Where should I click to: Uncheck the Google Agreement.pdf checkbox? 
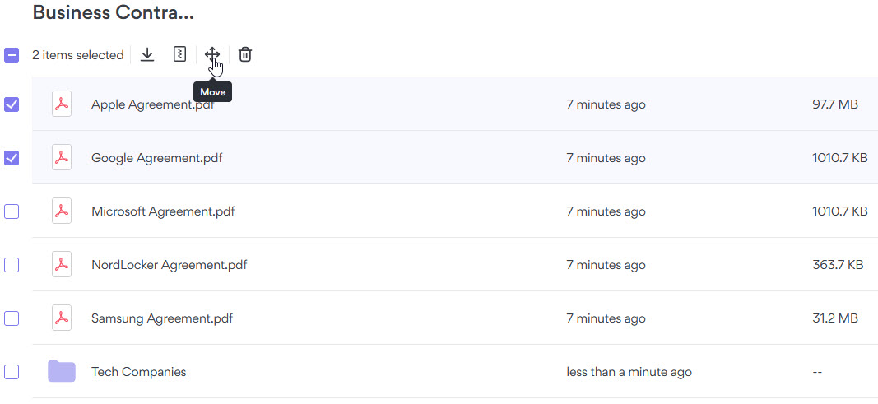[12, 158]
